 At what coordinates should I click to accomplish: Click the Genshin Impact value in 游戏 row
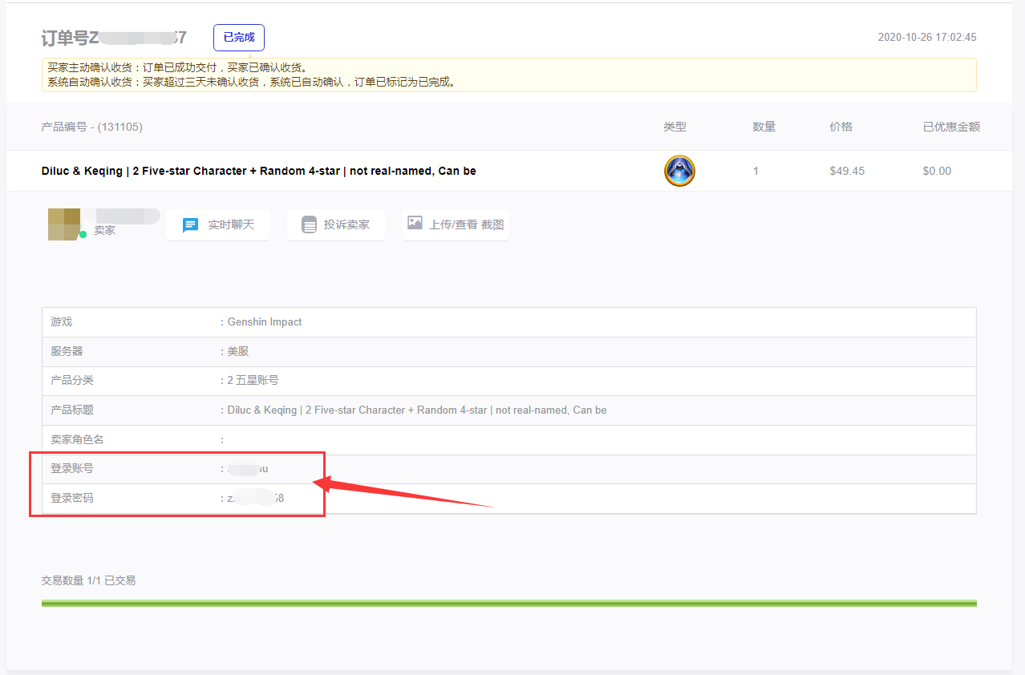[264, 321]
